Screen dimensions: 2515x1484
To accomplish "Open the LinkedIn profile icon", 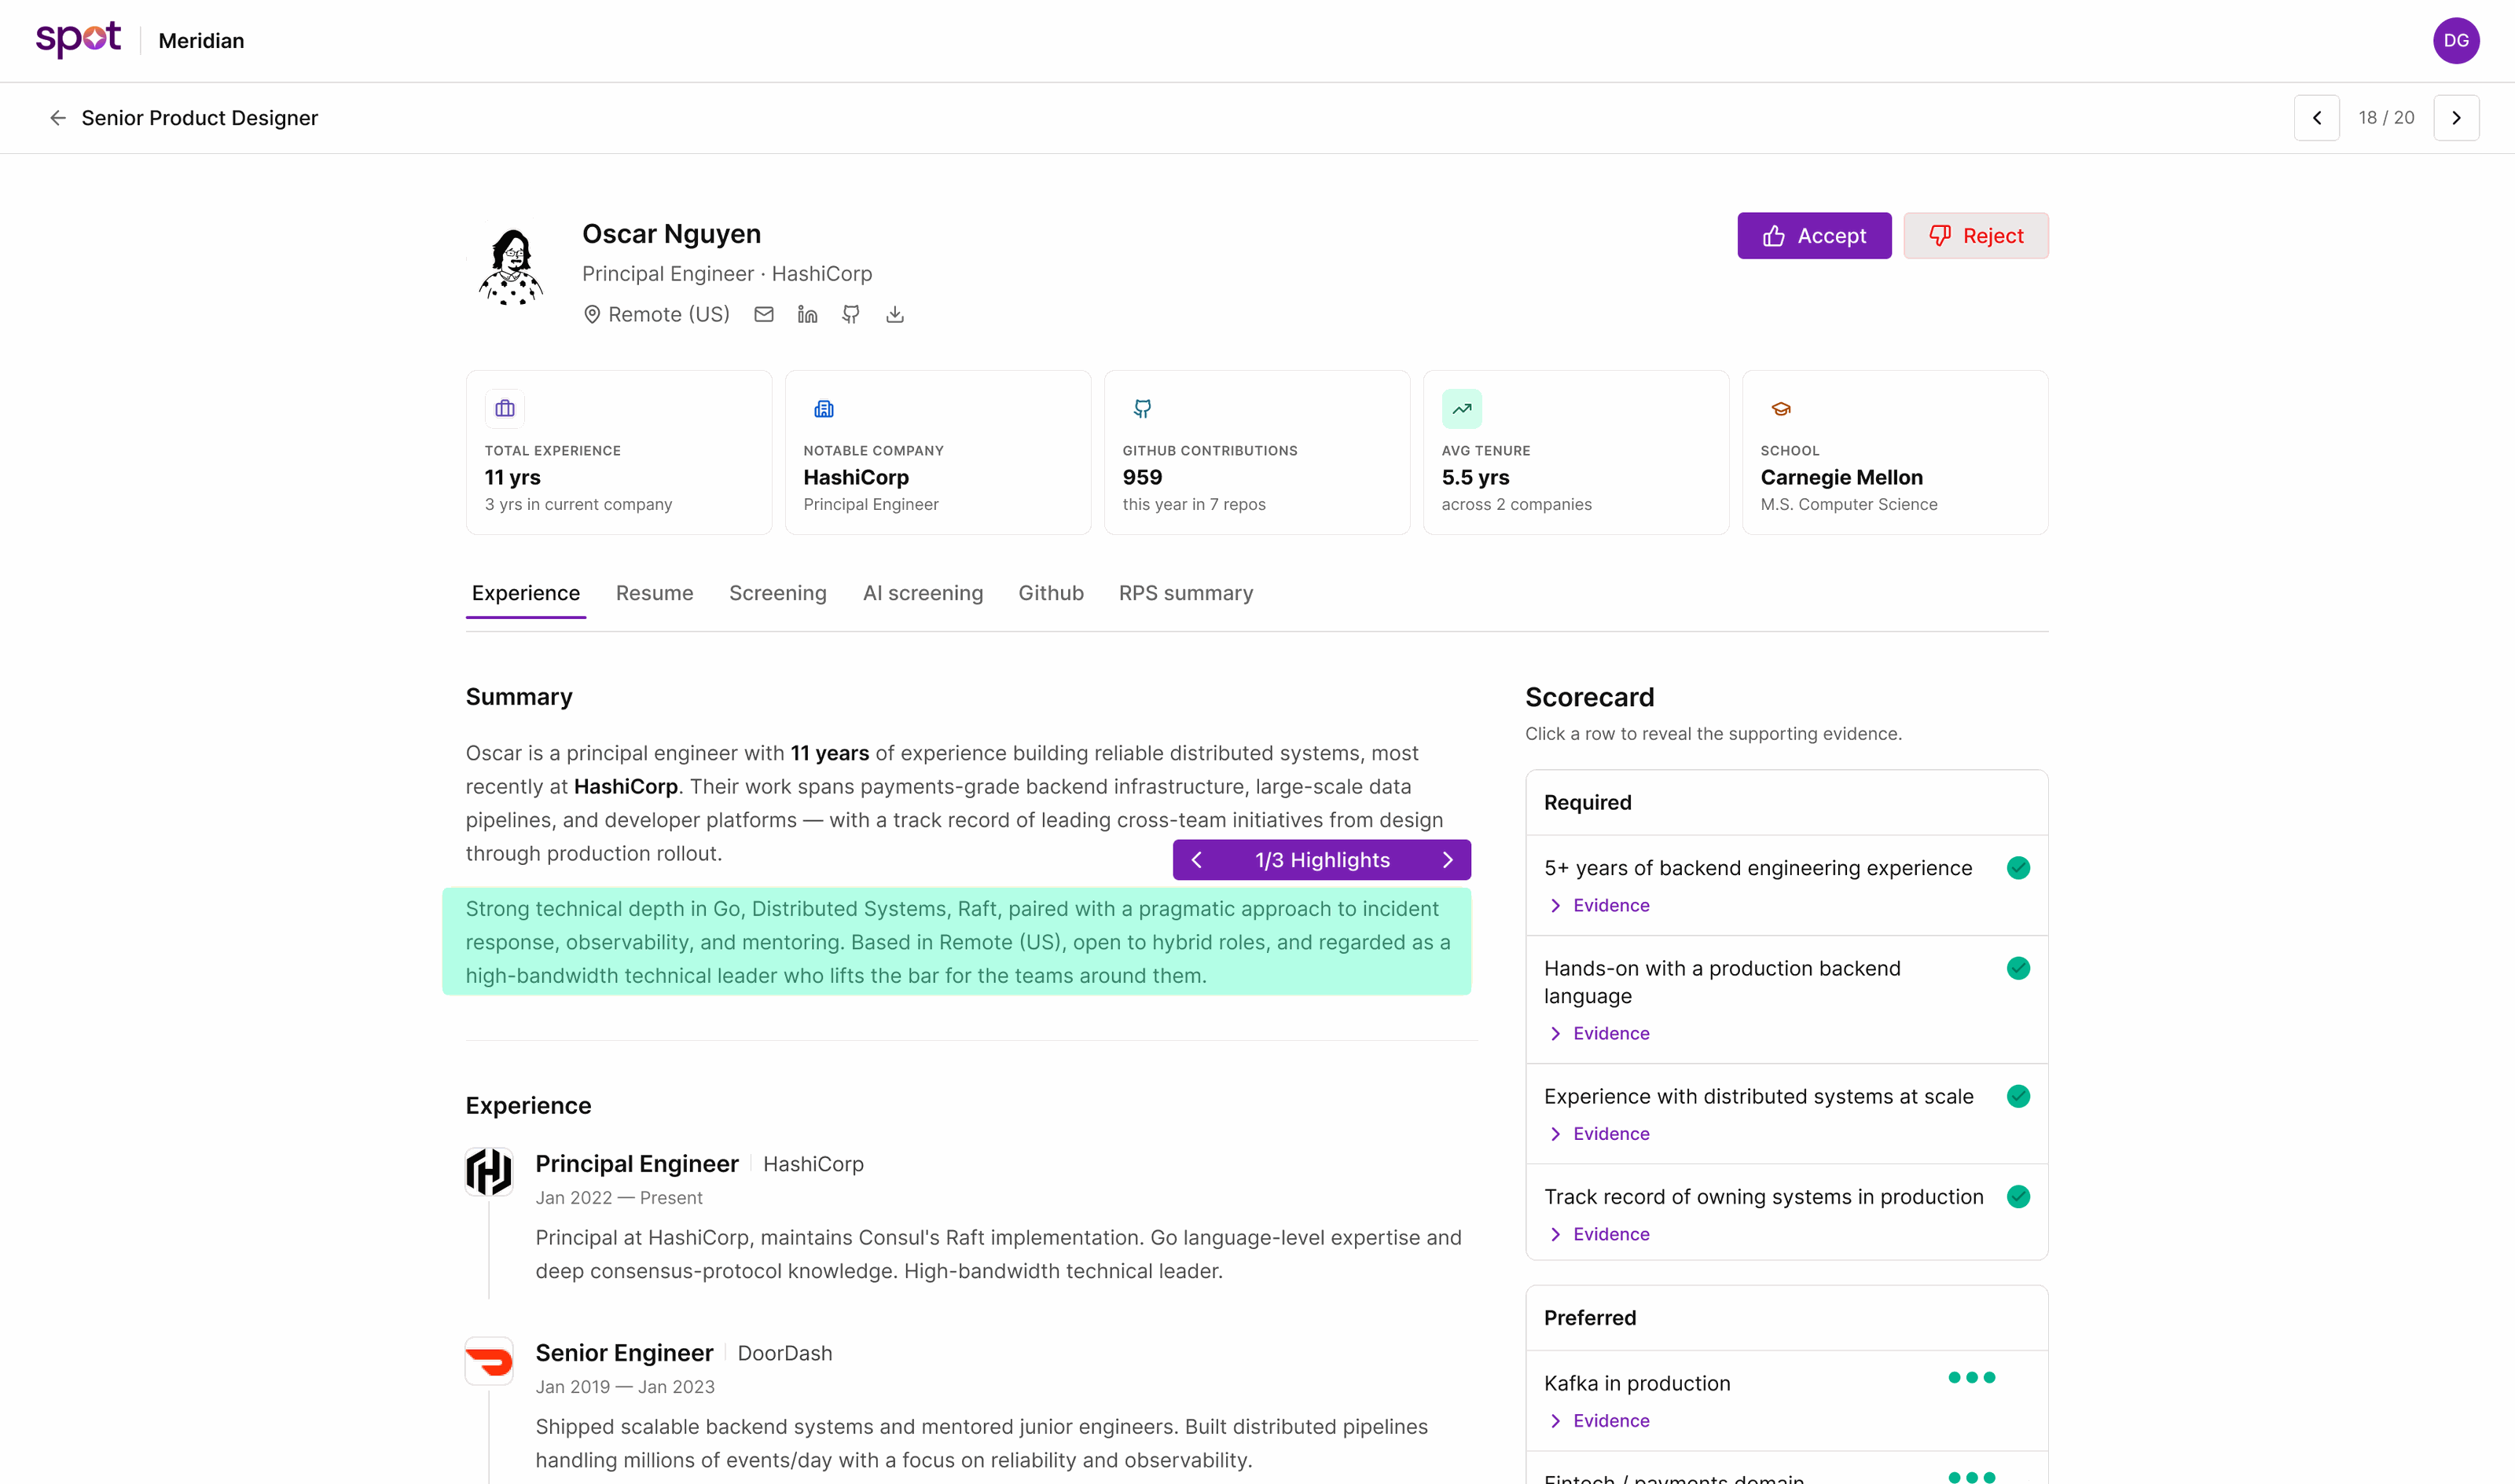I will pyautogui.click(x=807, y=314).
